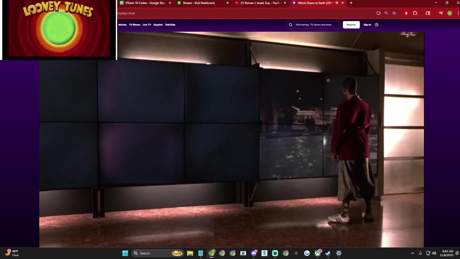Click the address bar URL text
Screen dimensions: 460x259
pos(126,13)
